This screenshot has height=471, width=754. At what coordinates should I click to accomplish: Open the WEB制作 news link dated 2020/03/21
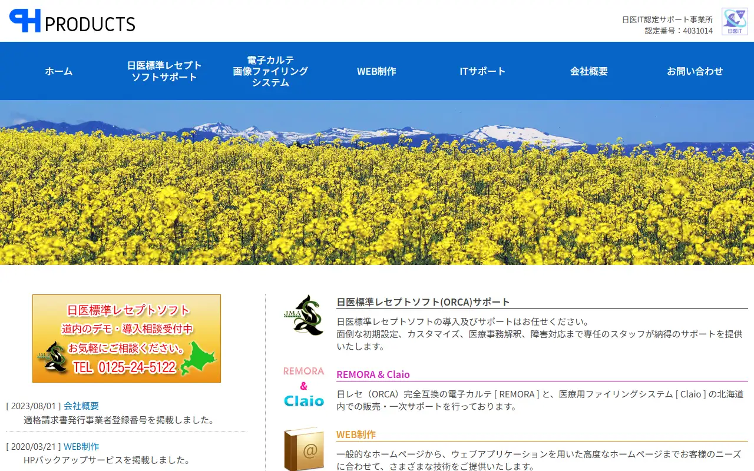tap(81, 447)
